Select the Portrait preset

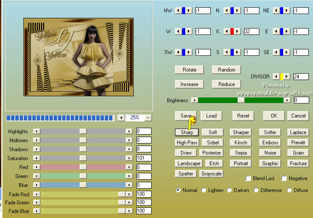(241, 163)
